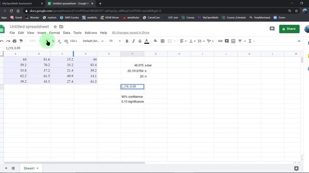Open the Insert menu

tap(42, 33)
